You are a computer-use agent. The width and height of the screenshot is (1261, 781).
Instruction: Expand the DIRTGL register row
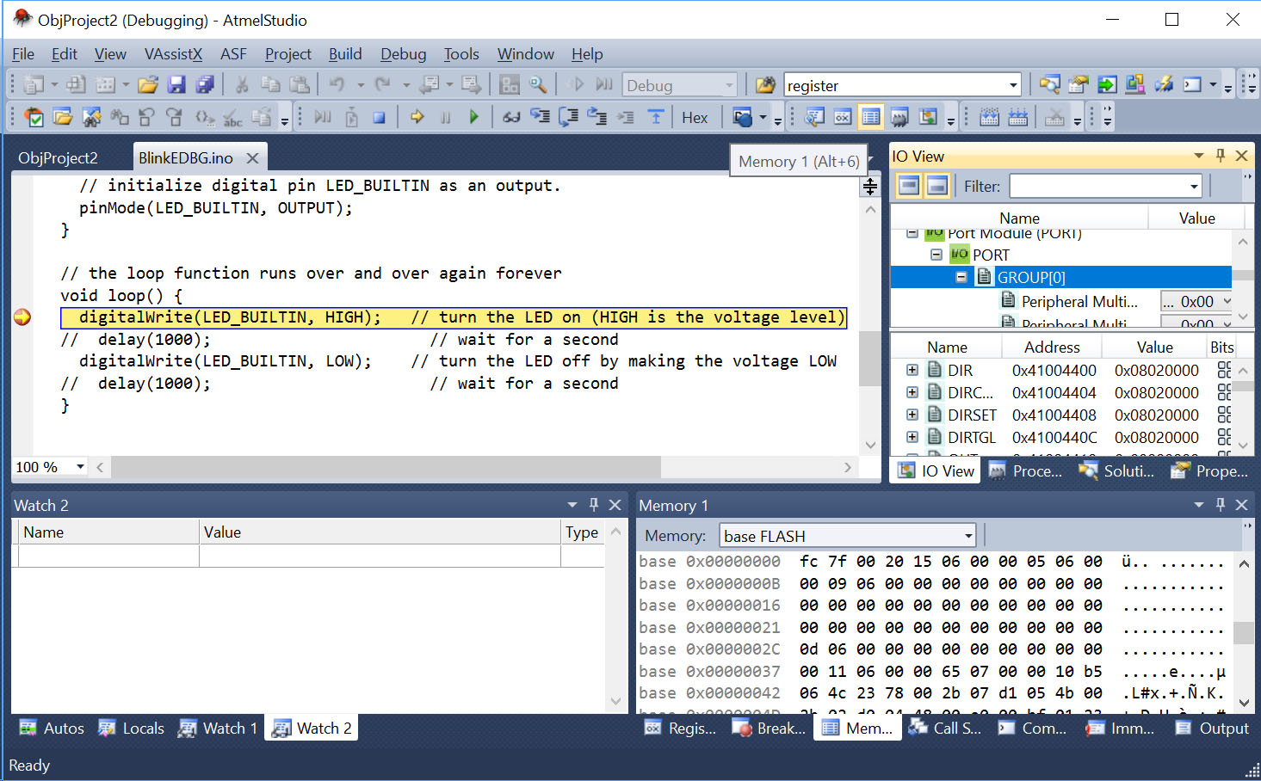pyautogui.click(x=912, y=437)
